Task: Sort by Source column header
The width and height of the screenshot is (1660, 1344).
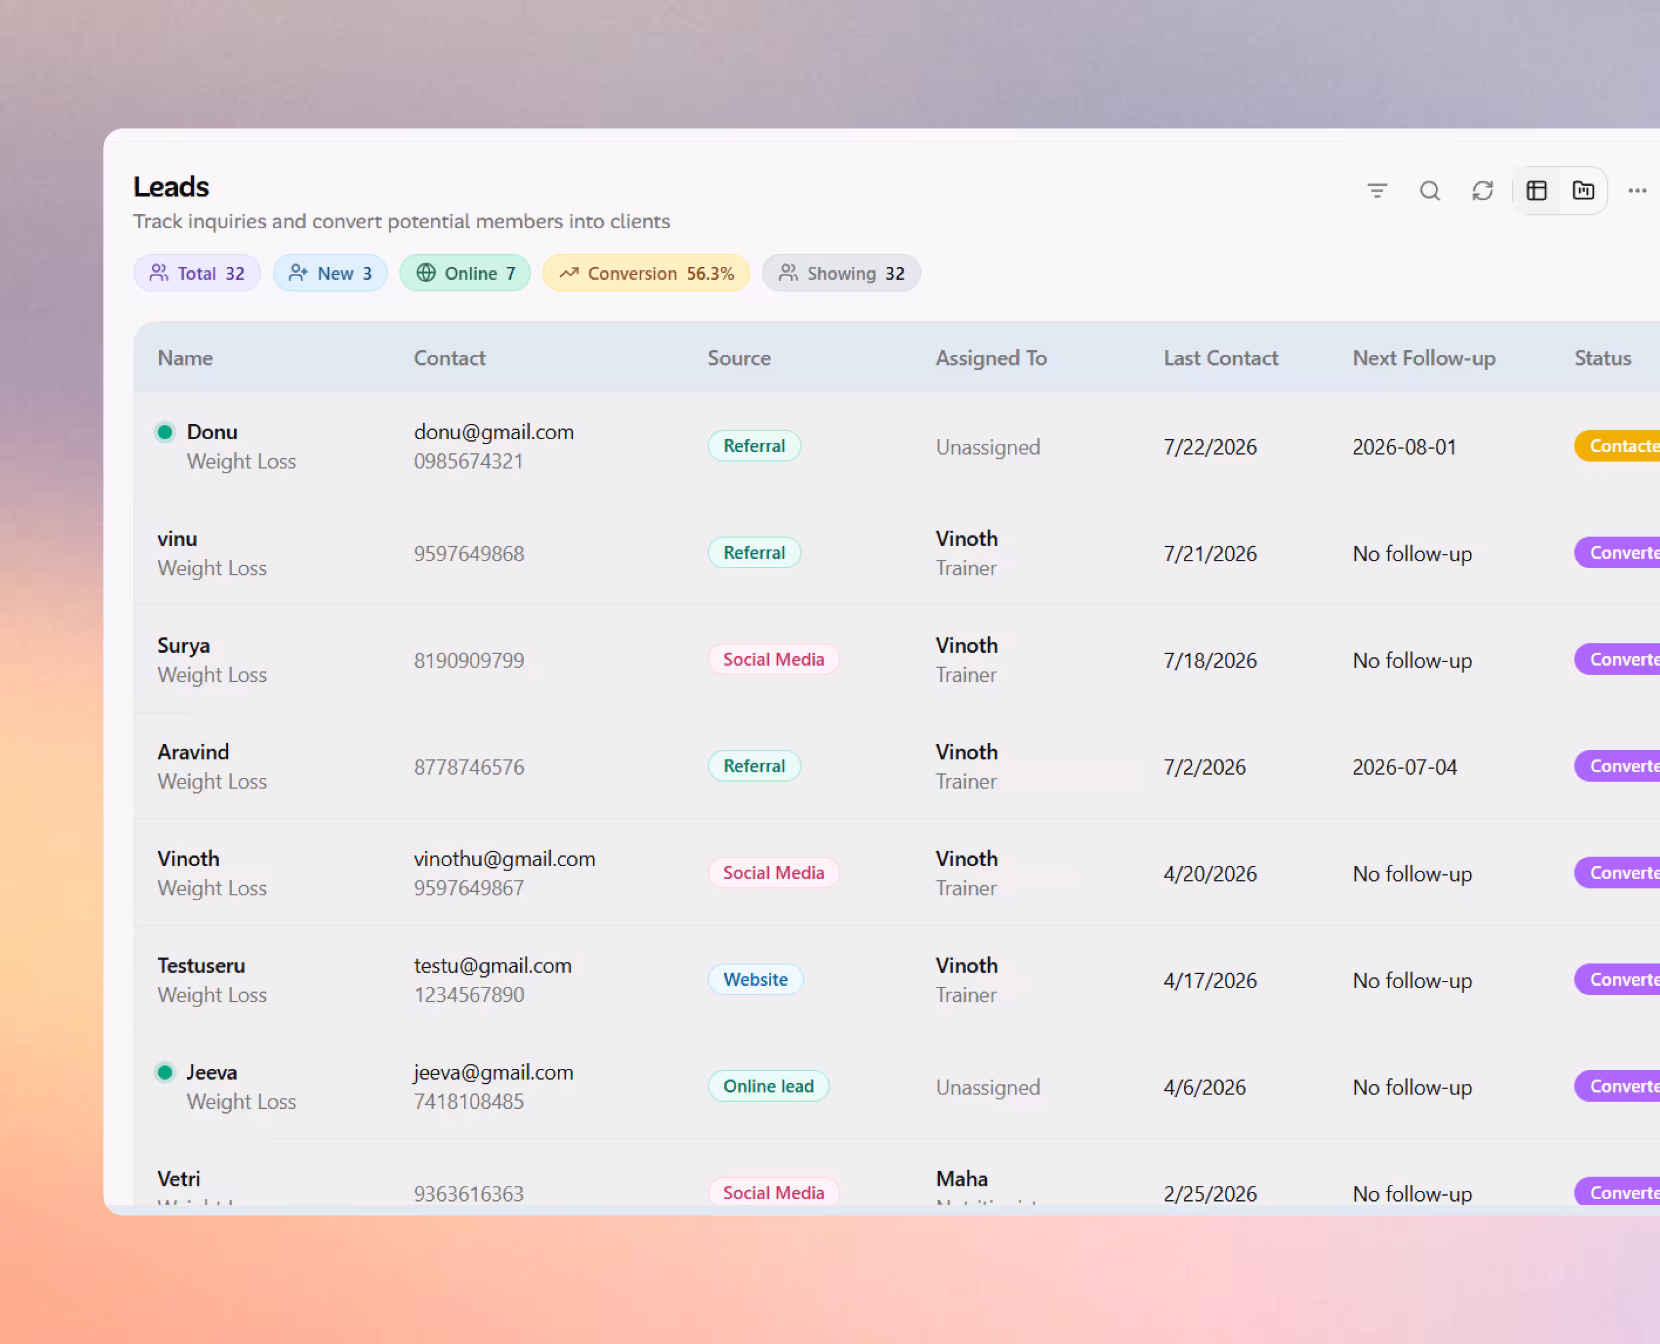Action: coord(739,358)
